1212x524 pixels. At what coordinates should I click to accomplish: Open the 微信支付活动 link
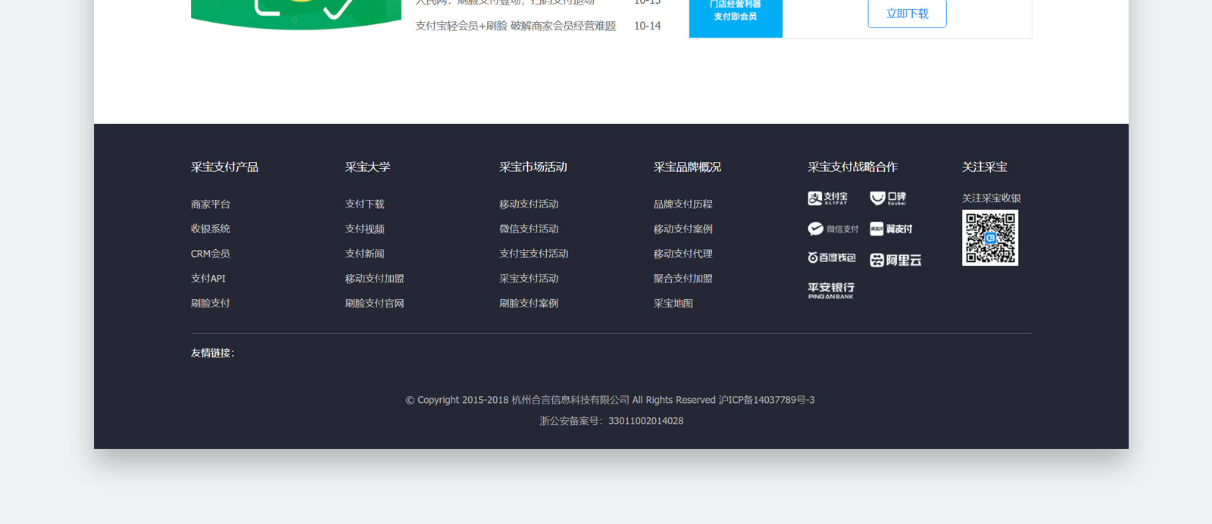pos(528,229)
